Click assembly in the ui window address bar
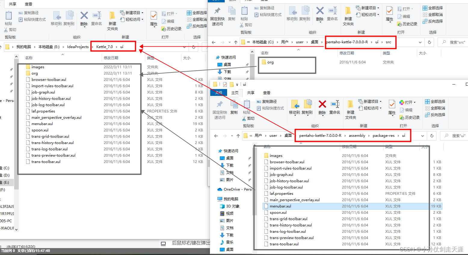 (x=357, y=136)
